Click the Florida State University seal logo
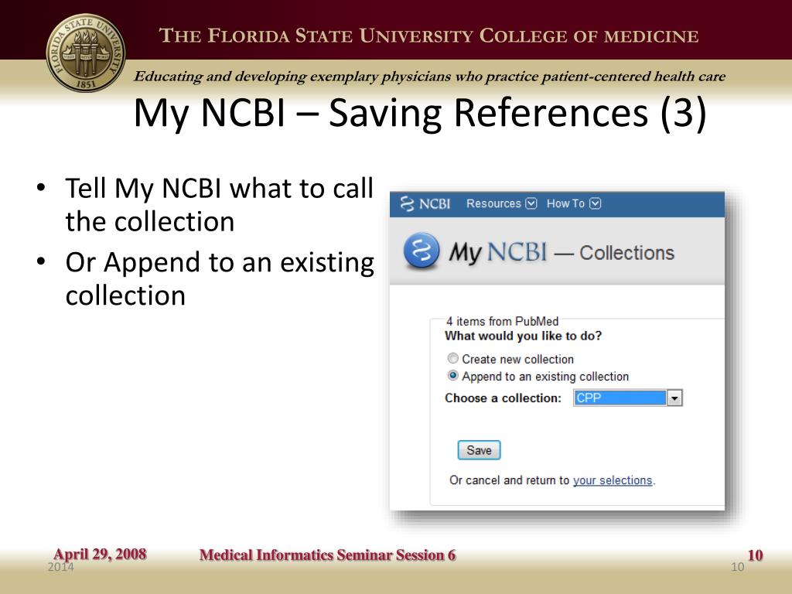The height and width of the screenshot is (594, 792). tap(85, 53)
